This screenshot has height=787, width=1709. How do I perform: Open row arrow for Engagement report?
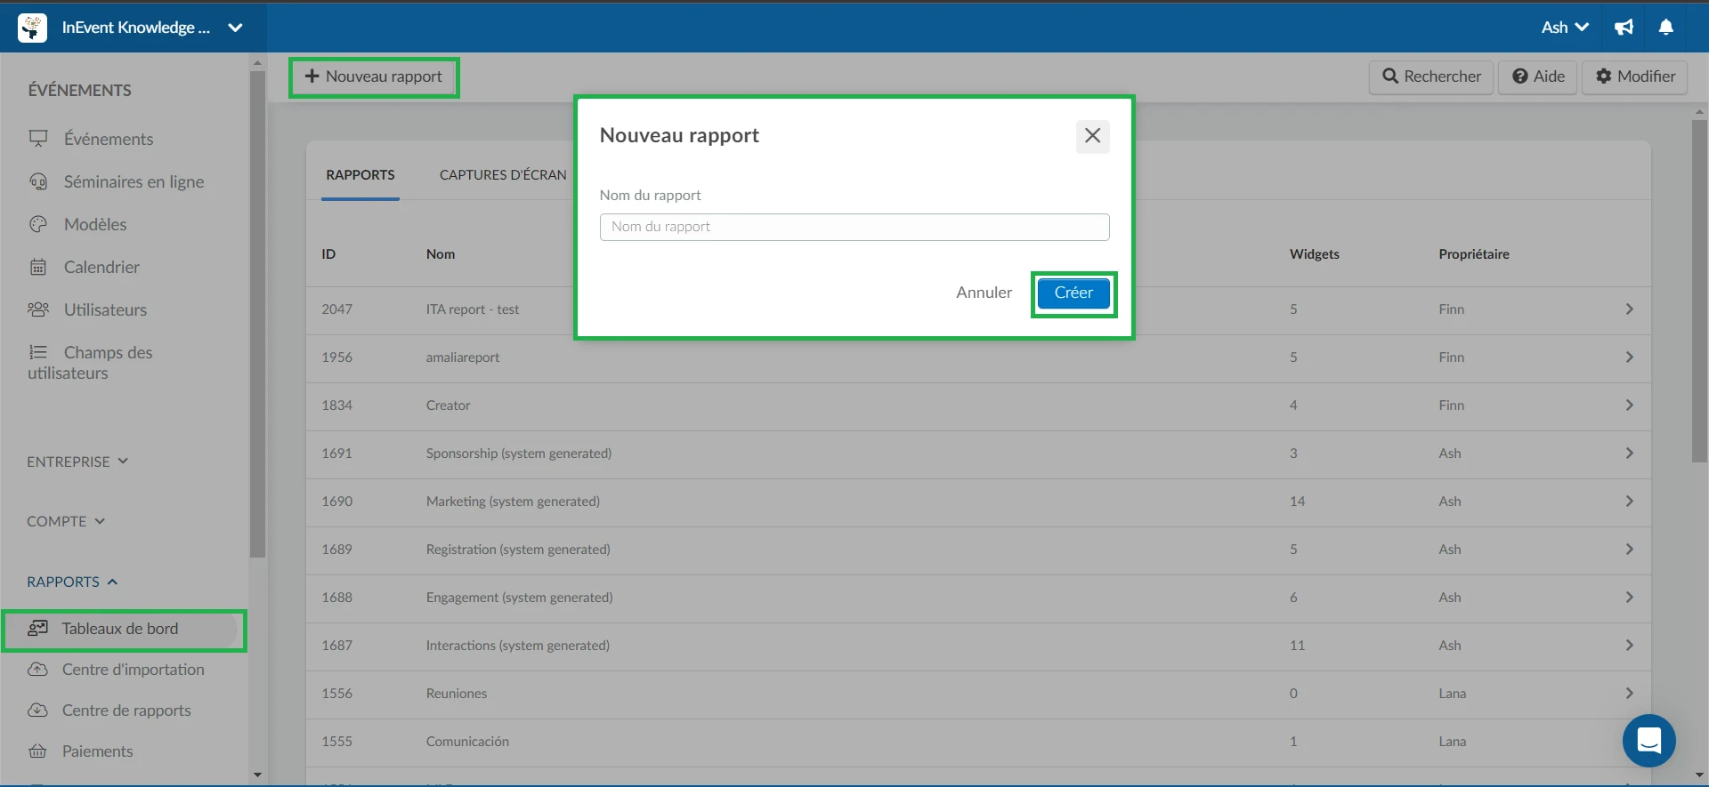pyautogui.click(x=1629, y=598)
